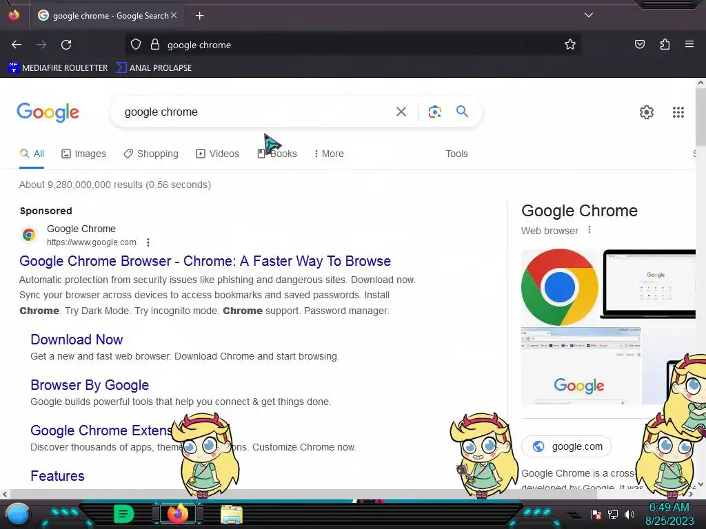Open the large Chrome logo image
Image resolution: width=706 pixels, height=529 pixels.
(560, 287)
